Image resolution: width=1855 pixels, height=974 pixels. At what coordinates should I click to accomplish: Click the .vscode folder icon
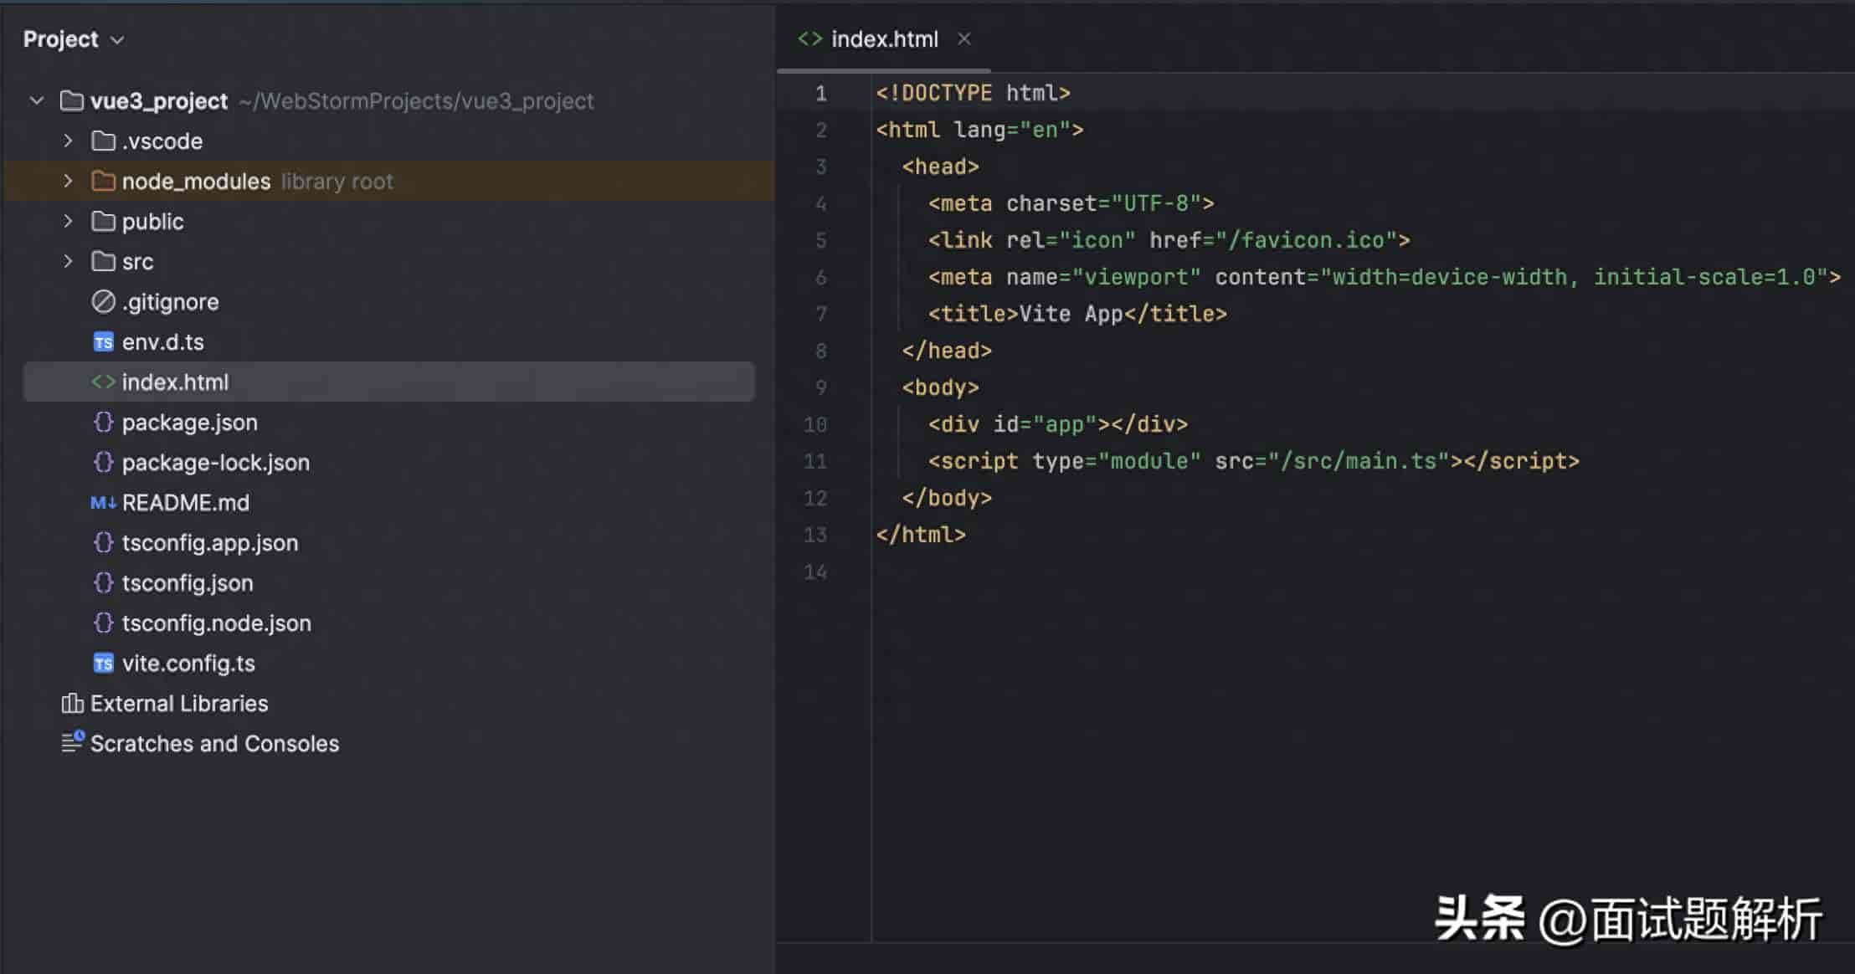104,141
